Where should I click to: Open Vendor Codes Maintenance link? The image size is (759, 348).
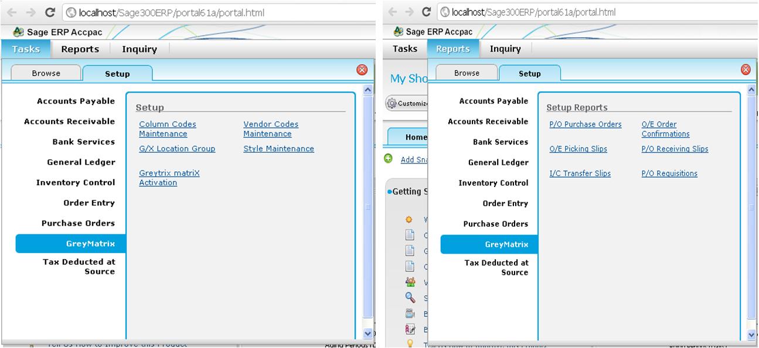(271, 129)
